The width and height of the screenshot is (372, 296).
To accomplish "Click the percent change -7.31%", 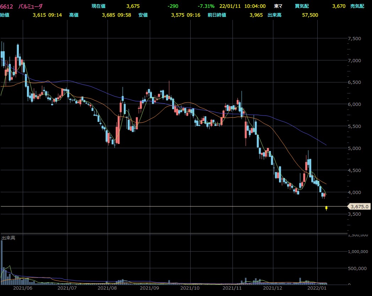I will (x=206, y=6).
